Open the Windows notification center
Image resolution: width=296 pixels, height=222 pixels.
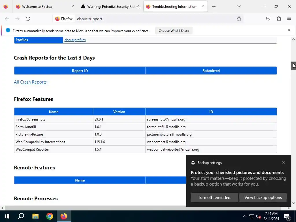pyautogui.click(x=287, y=216)
